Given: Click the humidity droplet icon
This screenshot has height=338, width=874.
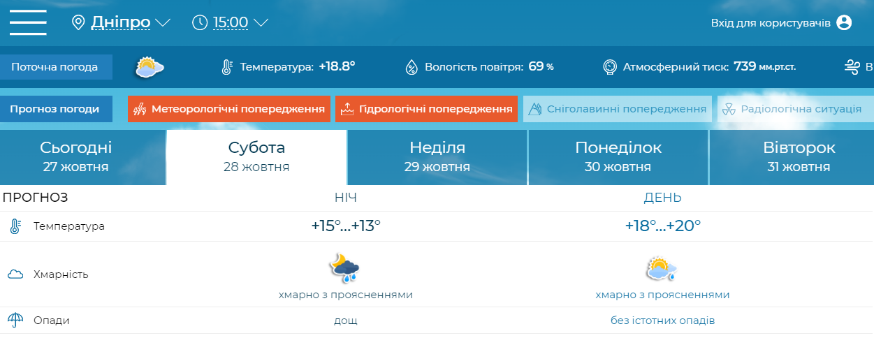Looking at the screenshot, I should click(411, 67).
